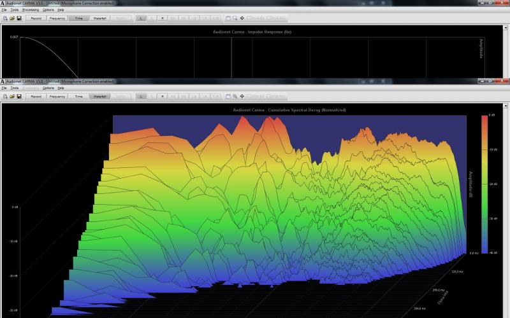Viewport: 510px width, 318px height.
Task: Click the Open folder icon in the upper window
Action: (x=12, y=18)
